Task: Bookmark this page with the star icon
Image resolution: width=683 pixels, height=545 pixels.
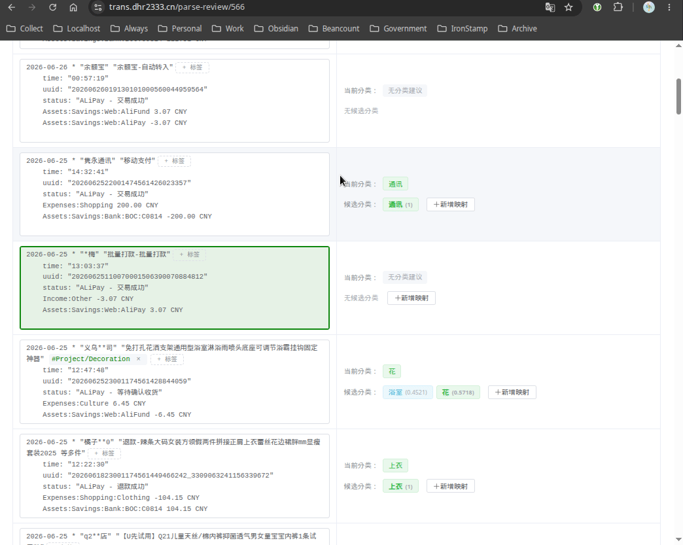Action: [x=569, y=7]
